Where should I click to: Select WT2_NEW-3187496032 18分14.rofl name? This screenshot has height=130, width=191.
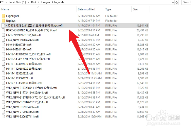(x=27, y=102)
